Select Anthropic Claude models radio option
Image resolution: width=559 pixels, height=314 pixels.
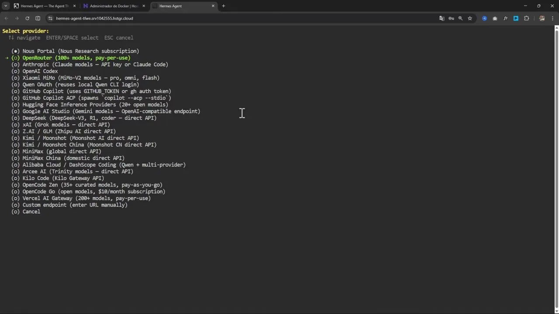tap(90, 65)
